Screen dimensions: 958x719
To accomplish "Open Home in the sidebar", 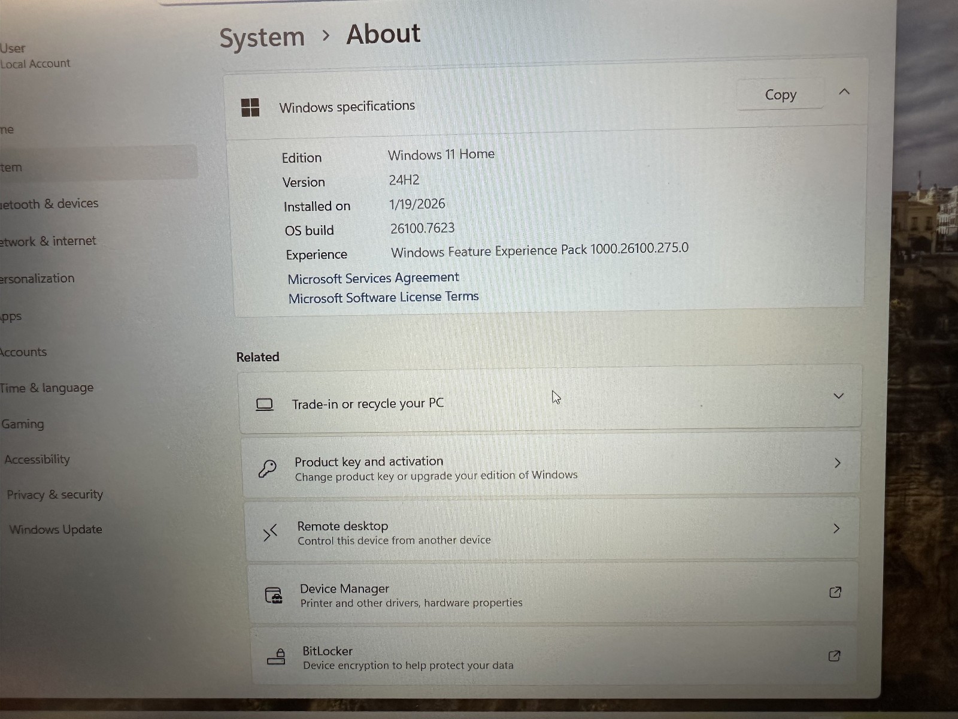I will [x=7, y=129].
